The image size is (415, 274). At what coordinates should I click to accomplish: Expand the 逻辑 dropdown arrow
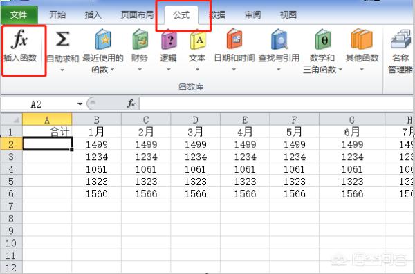(x=168, y=70)
